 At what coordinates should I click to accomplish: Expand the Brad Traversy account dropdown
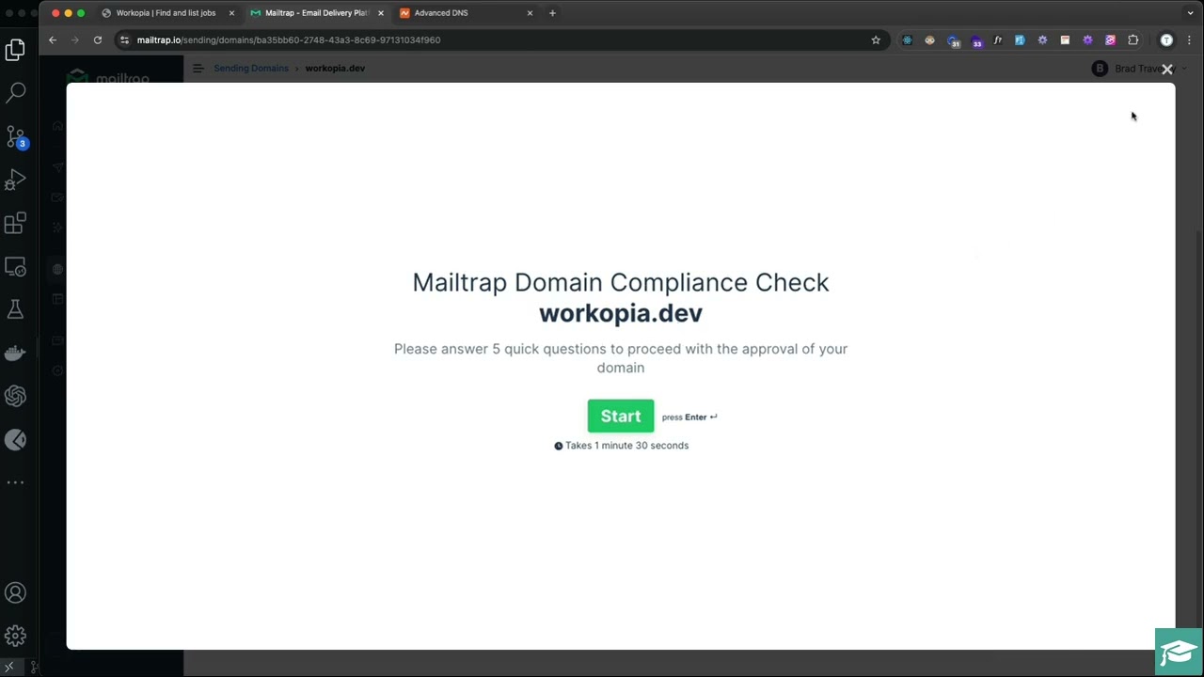[x=1140, y=69]
